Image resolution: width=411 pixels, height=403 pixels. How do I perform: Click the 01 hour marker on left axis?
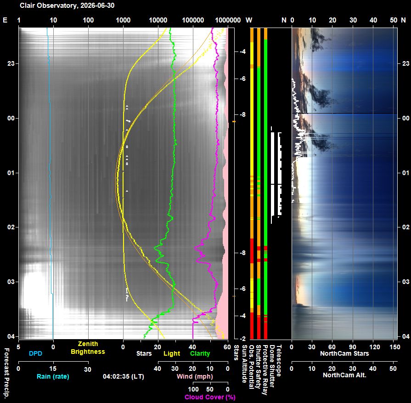(x=11, y=173)
